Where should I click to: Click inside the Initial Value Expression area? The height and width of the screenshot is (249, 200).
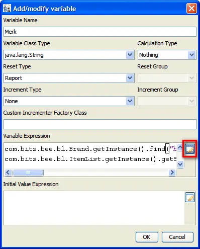tap(94, 208)
